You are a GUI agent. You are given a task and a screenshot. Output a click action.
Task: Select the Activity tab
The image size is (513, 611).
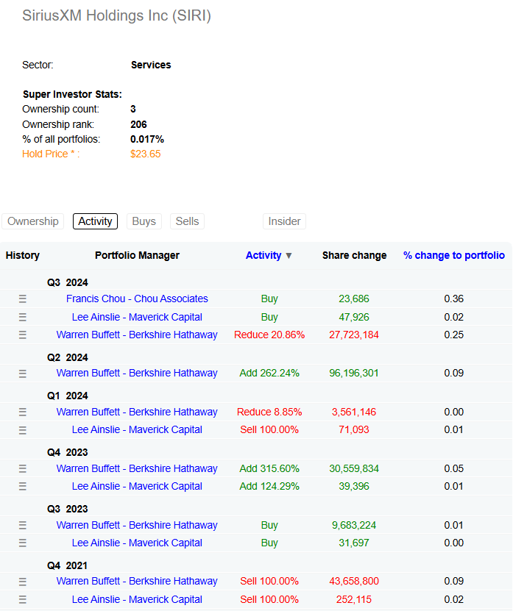pyautogui.click(x=95, y=221)
